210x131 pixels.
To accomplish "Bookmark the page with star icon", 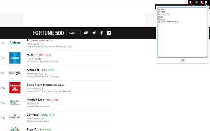I will point(186,2).
